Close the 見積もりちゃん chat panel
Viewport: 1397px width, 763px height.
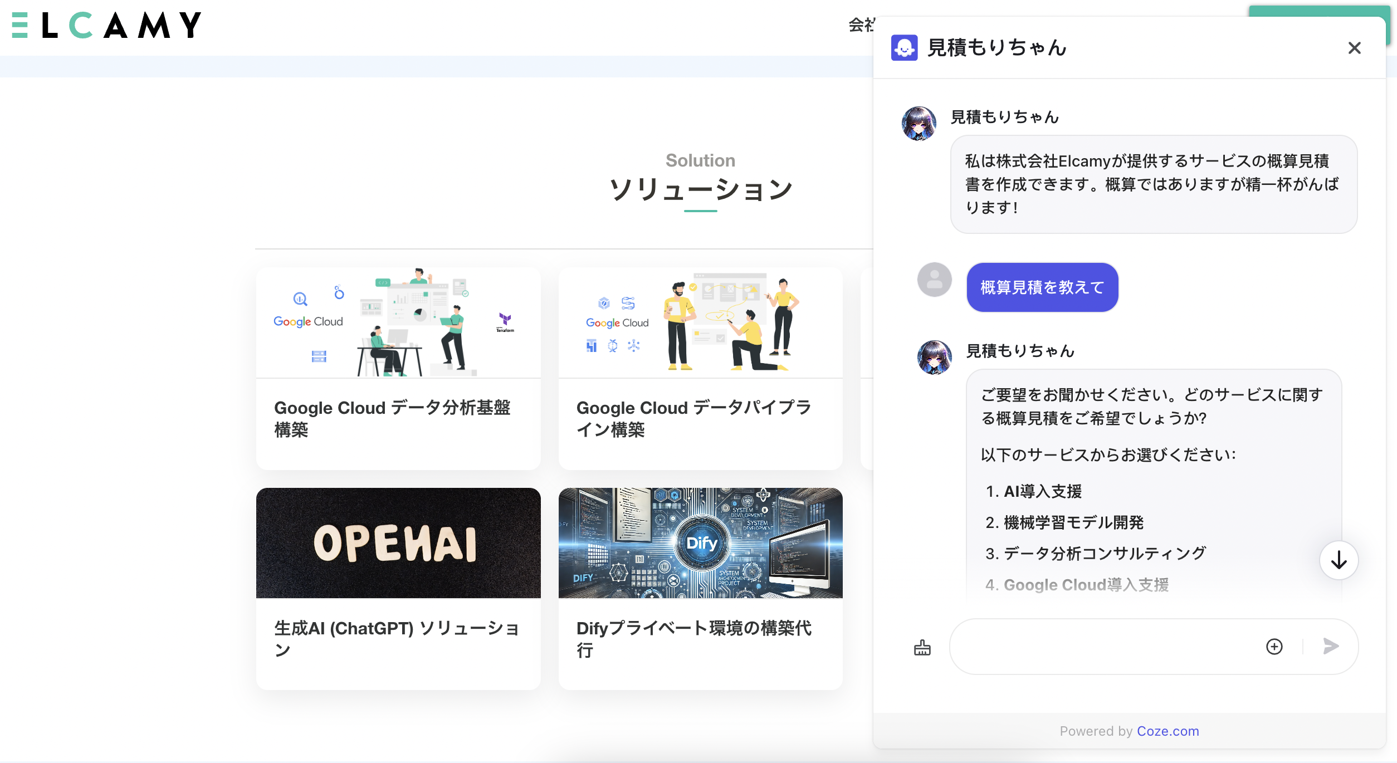point(1354,48)
